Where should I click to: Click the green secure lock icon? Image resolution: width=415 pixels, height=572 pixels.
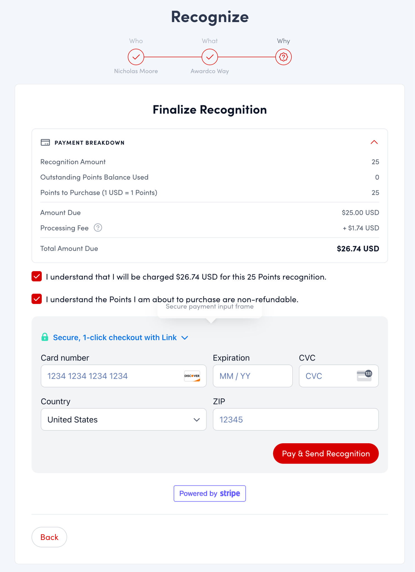pyautogui.click(x=45, y=337)
